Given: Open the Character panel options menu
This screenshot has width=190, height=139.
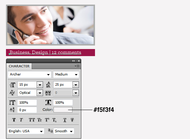Looking at the screenshot, I should 77,66.
